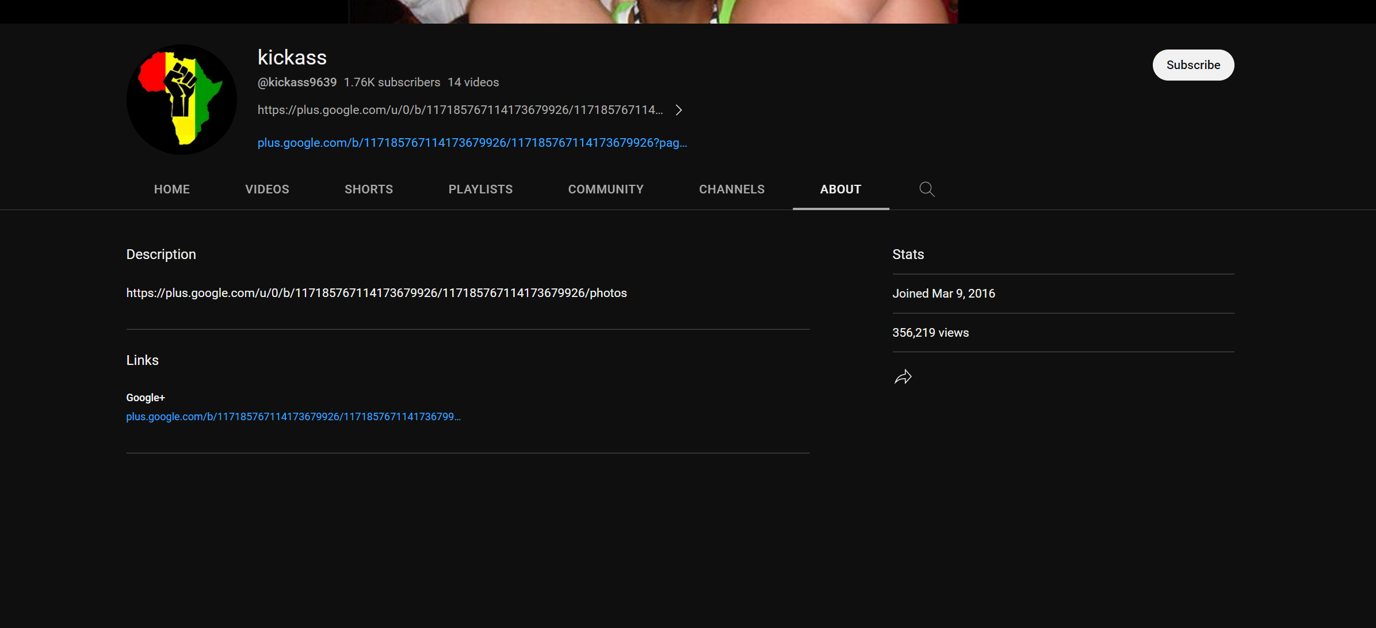Switch to the HOME tab
This screenshot has width=1376, height=628.
point(171,189)
